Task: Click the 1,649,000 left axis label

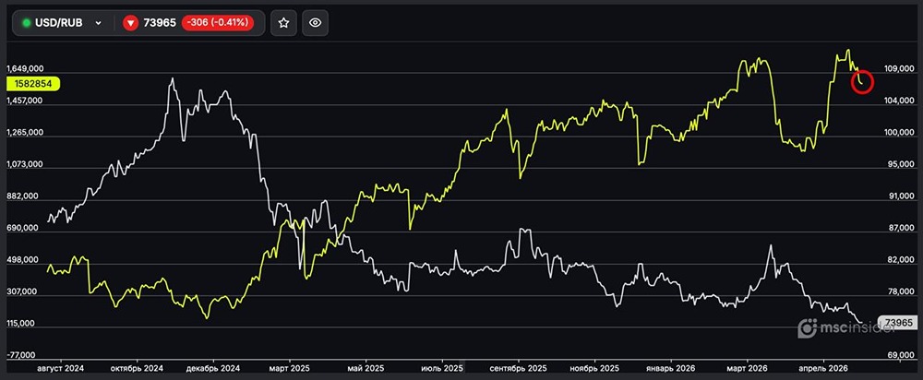Action: click(x=25, y=69)
